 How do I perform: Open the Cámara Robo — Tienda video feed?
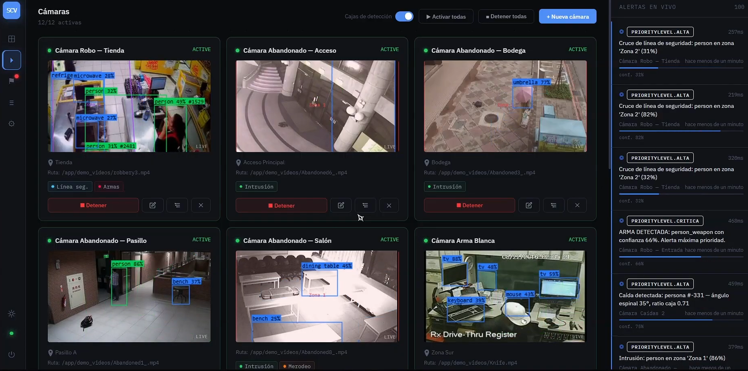point(129,106)
